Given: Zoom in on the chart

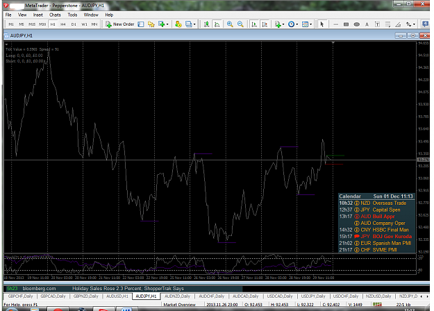Looking at the screenshot, I should (230, 24).
